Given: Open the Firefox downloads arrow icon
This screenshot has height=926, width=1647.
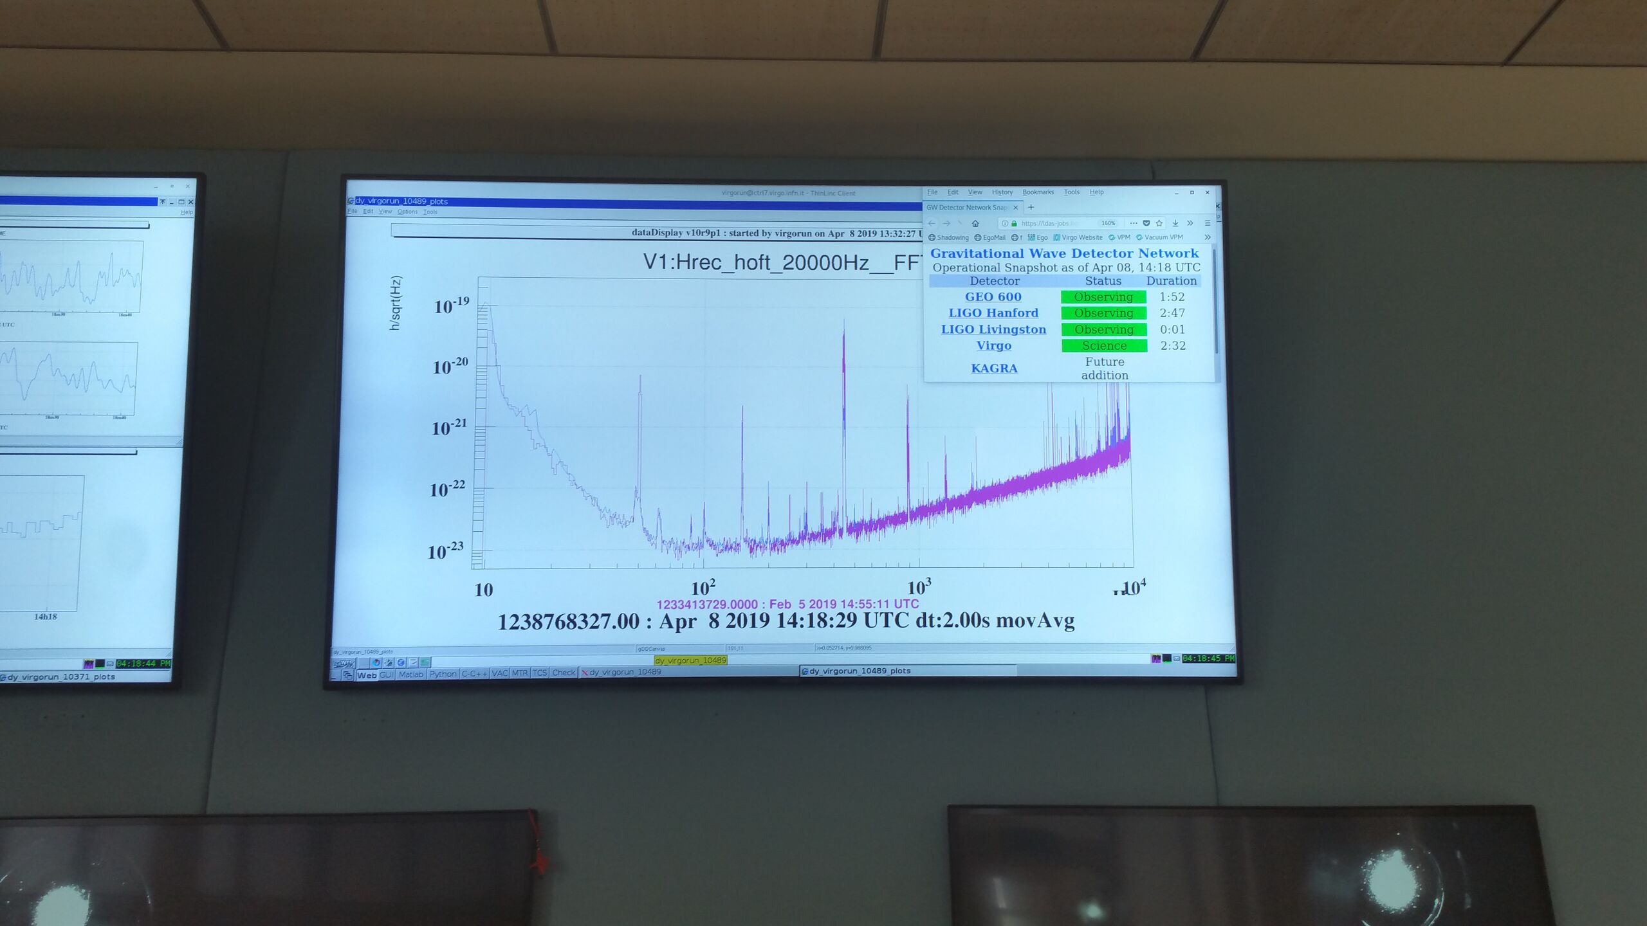Looking at the screenshot, I should [x=1175, y=223].
